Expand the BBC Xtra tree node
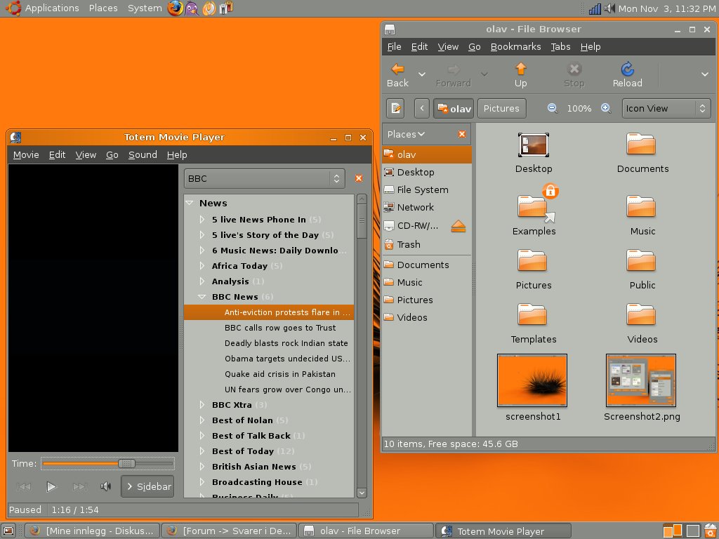 pos(202,405)
